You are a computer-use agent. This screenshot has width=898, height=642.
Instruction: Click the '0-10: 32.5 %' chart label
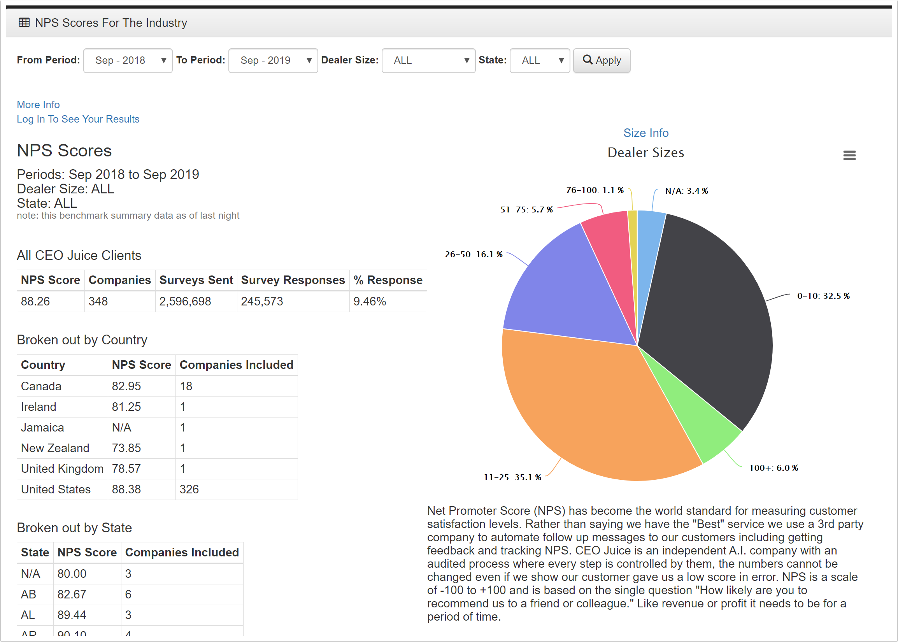823,296
